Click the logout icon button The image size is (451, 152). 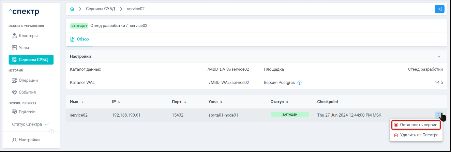tap(439, 9)
